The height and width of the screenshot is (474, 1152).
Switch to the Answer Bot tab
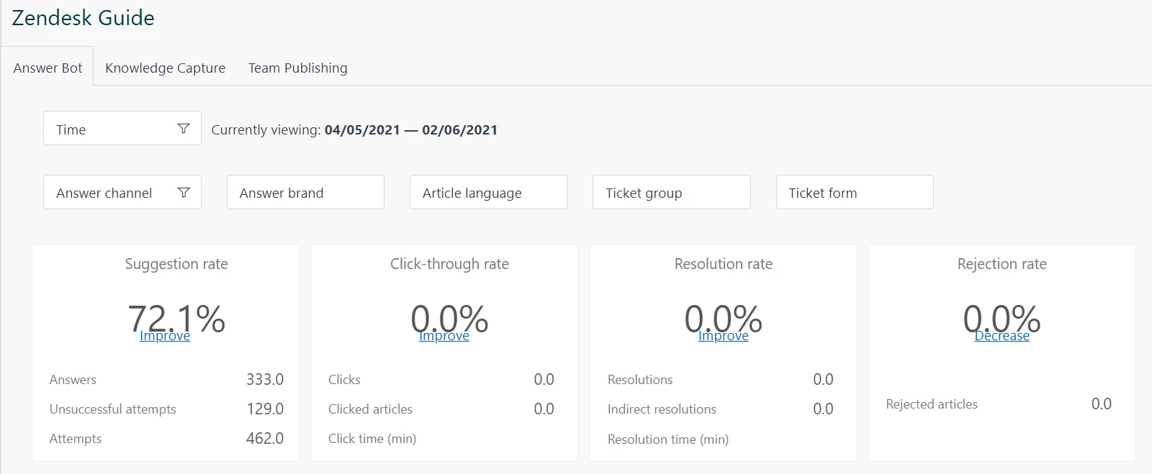click(x=48, y=68)
